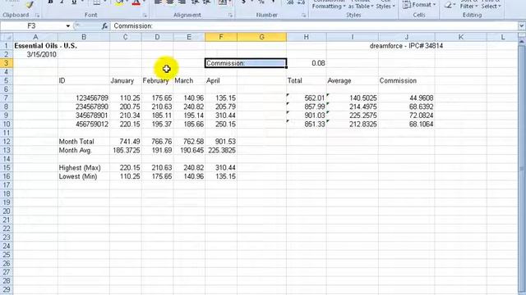Open the Name Box dropdown arrow
This screenshot has width=526, height=295.
67,25
